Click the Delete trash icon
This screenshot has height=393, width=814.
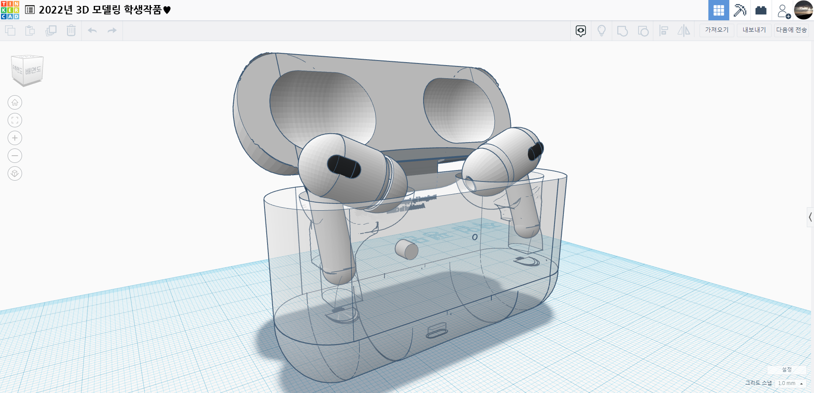click(x=71, y=30)
